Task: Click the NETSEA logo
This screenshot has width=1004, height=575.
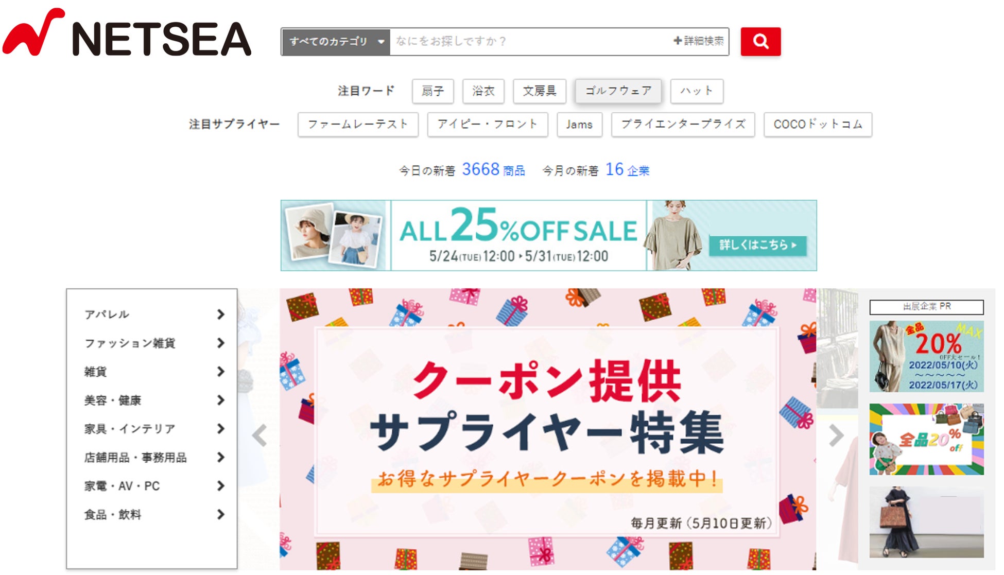Action: (x=127, y=32)
